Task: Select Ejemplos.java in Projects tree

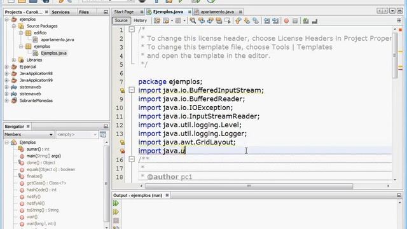Action: click(x=53, y=53)
